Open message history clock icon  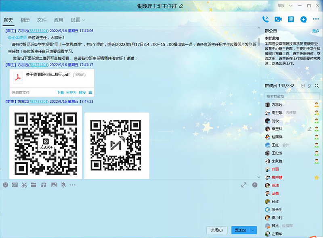coord(255,185)
